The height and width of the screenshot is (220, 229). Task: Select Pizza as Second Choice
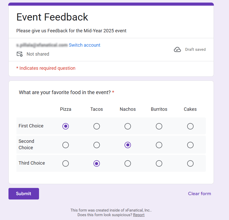65,145
